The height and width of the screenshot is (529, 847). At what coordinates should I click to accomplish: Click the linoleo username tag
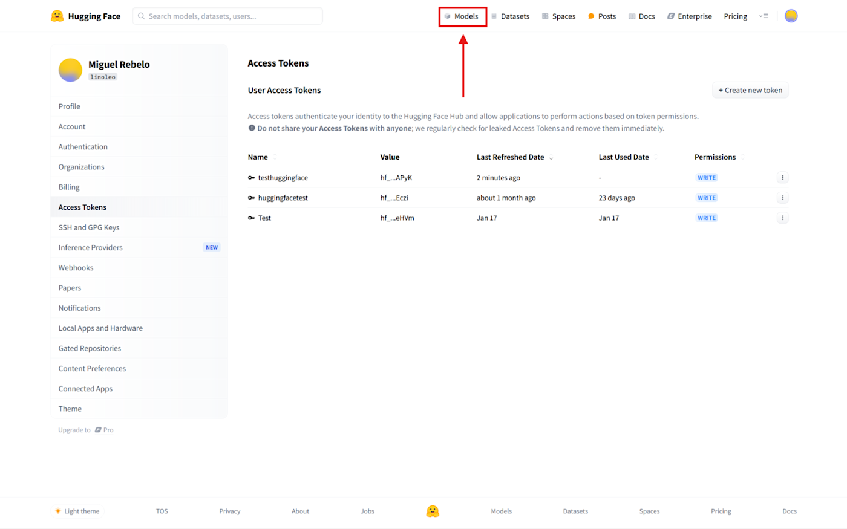click(103, 77)
